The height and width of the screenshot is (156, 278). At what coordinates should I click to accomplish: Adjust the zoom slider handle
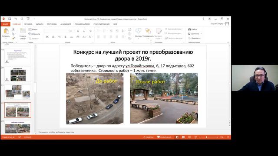pyautogui.click(x=207, y=137)
